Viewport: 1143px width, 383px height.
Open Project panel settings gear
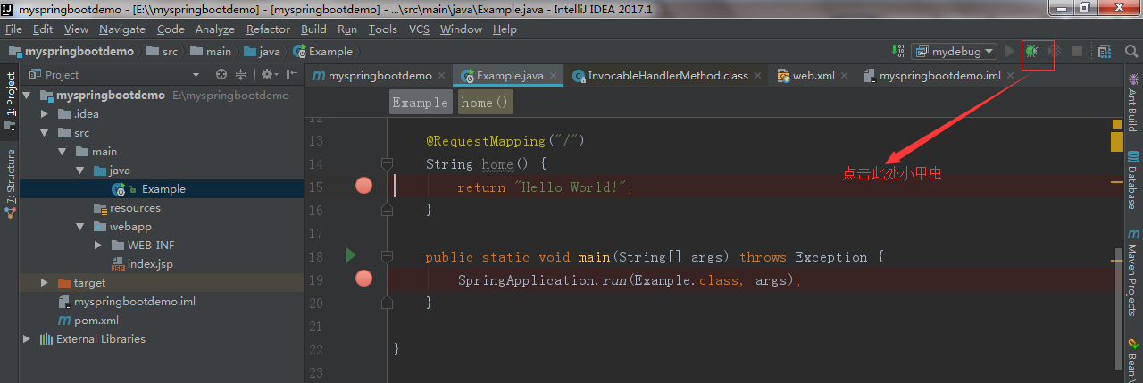click(267, 75)
